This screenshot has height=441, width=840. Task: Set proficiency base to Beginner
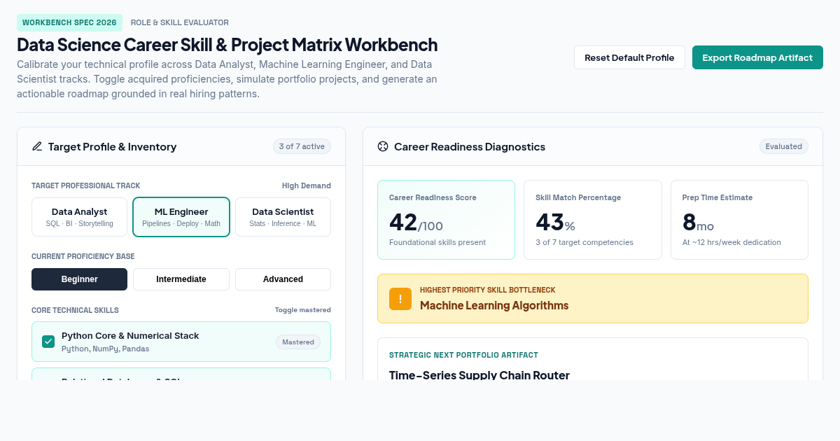click(79, 279)
